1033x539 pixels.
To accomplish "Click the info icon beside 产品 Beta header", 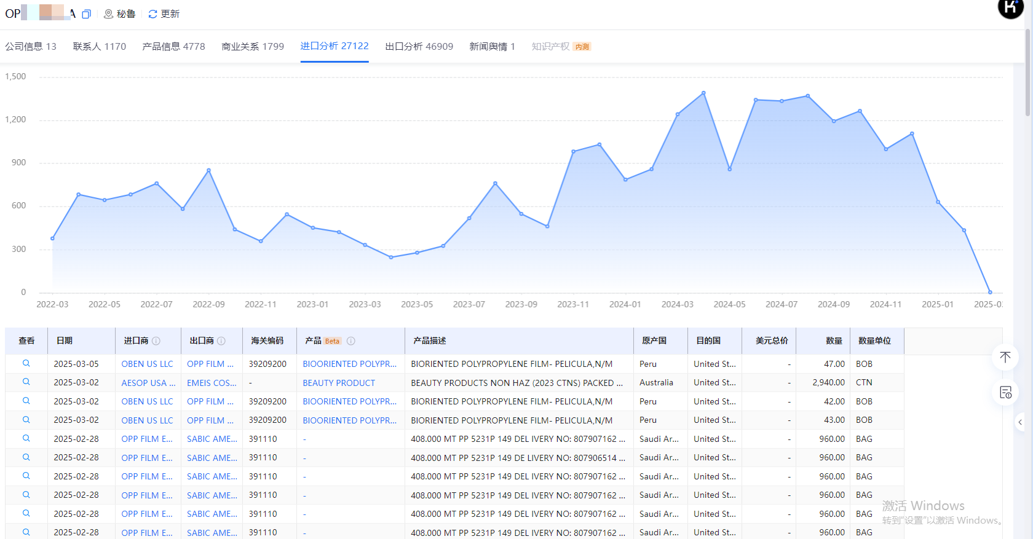I will [351, 341].
